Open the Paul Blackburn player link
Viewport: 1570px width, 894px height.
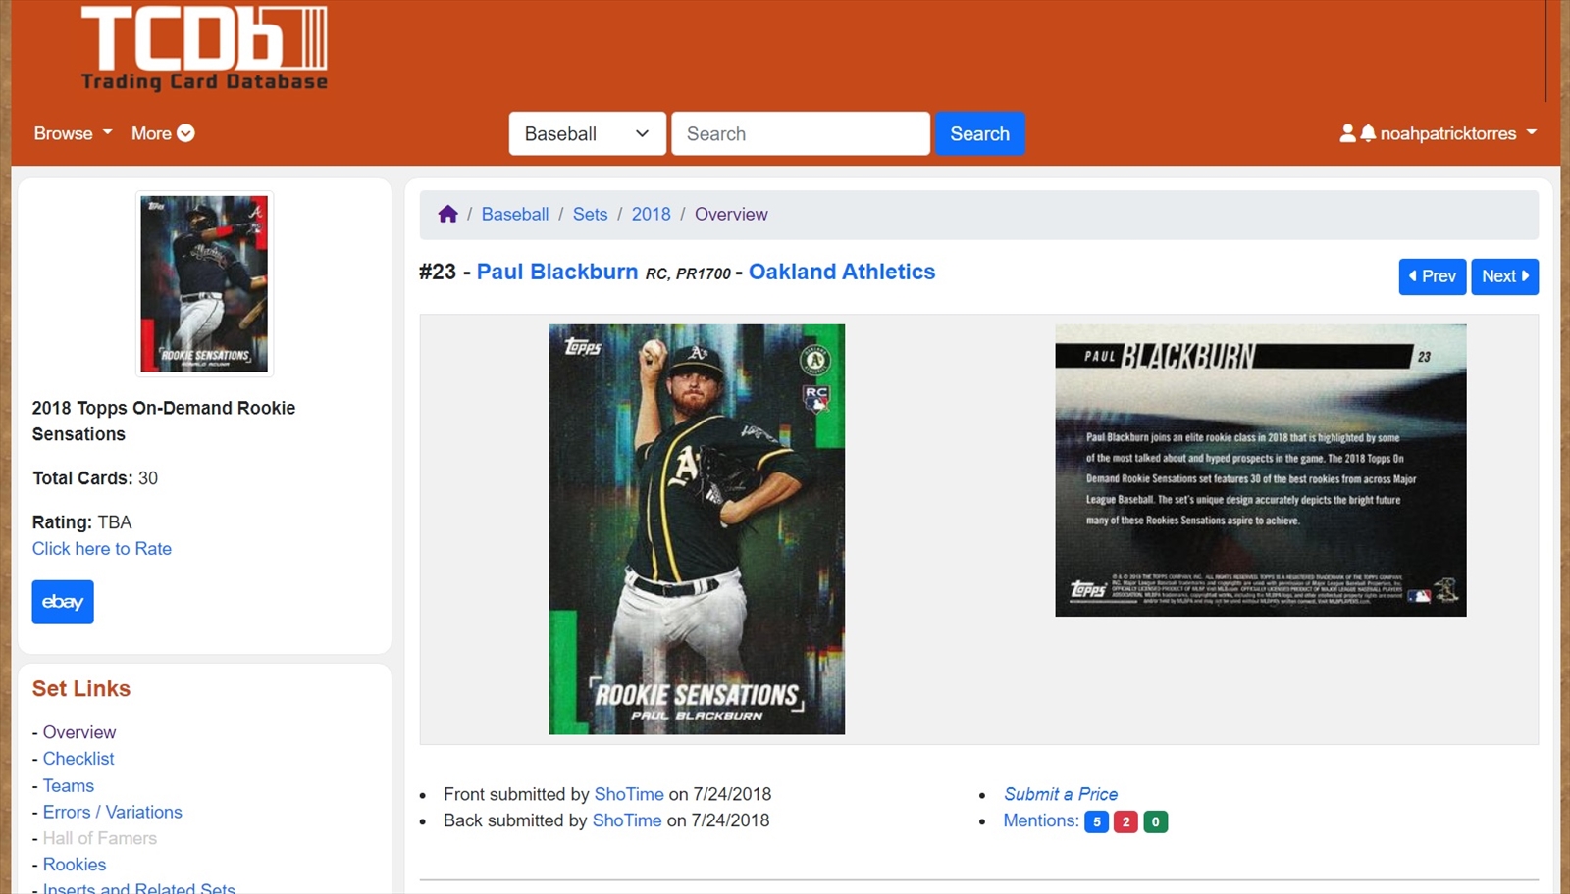pyautogui.click(x=556, y=272)
